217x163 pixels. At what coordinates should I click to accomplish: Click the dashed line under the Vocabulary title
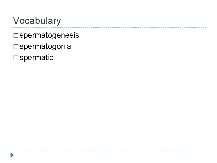(108, 27)
